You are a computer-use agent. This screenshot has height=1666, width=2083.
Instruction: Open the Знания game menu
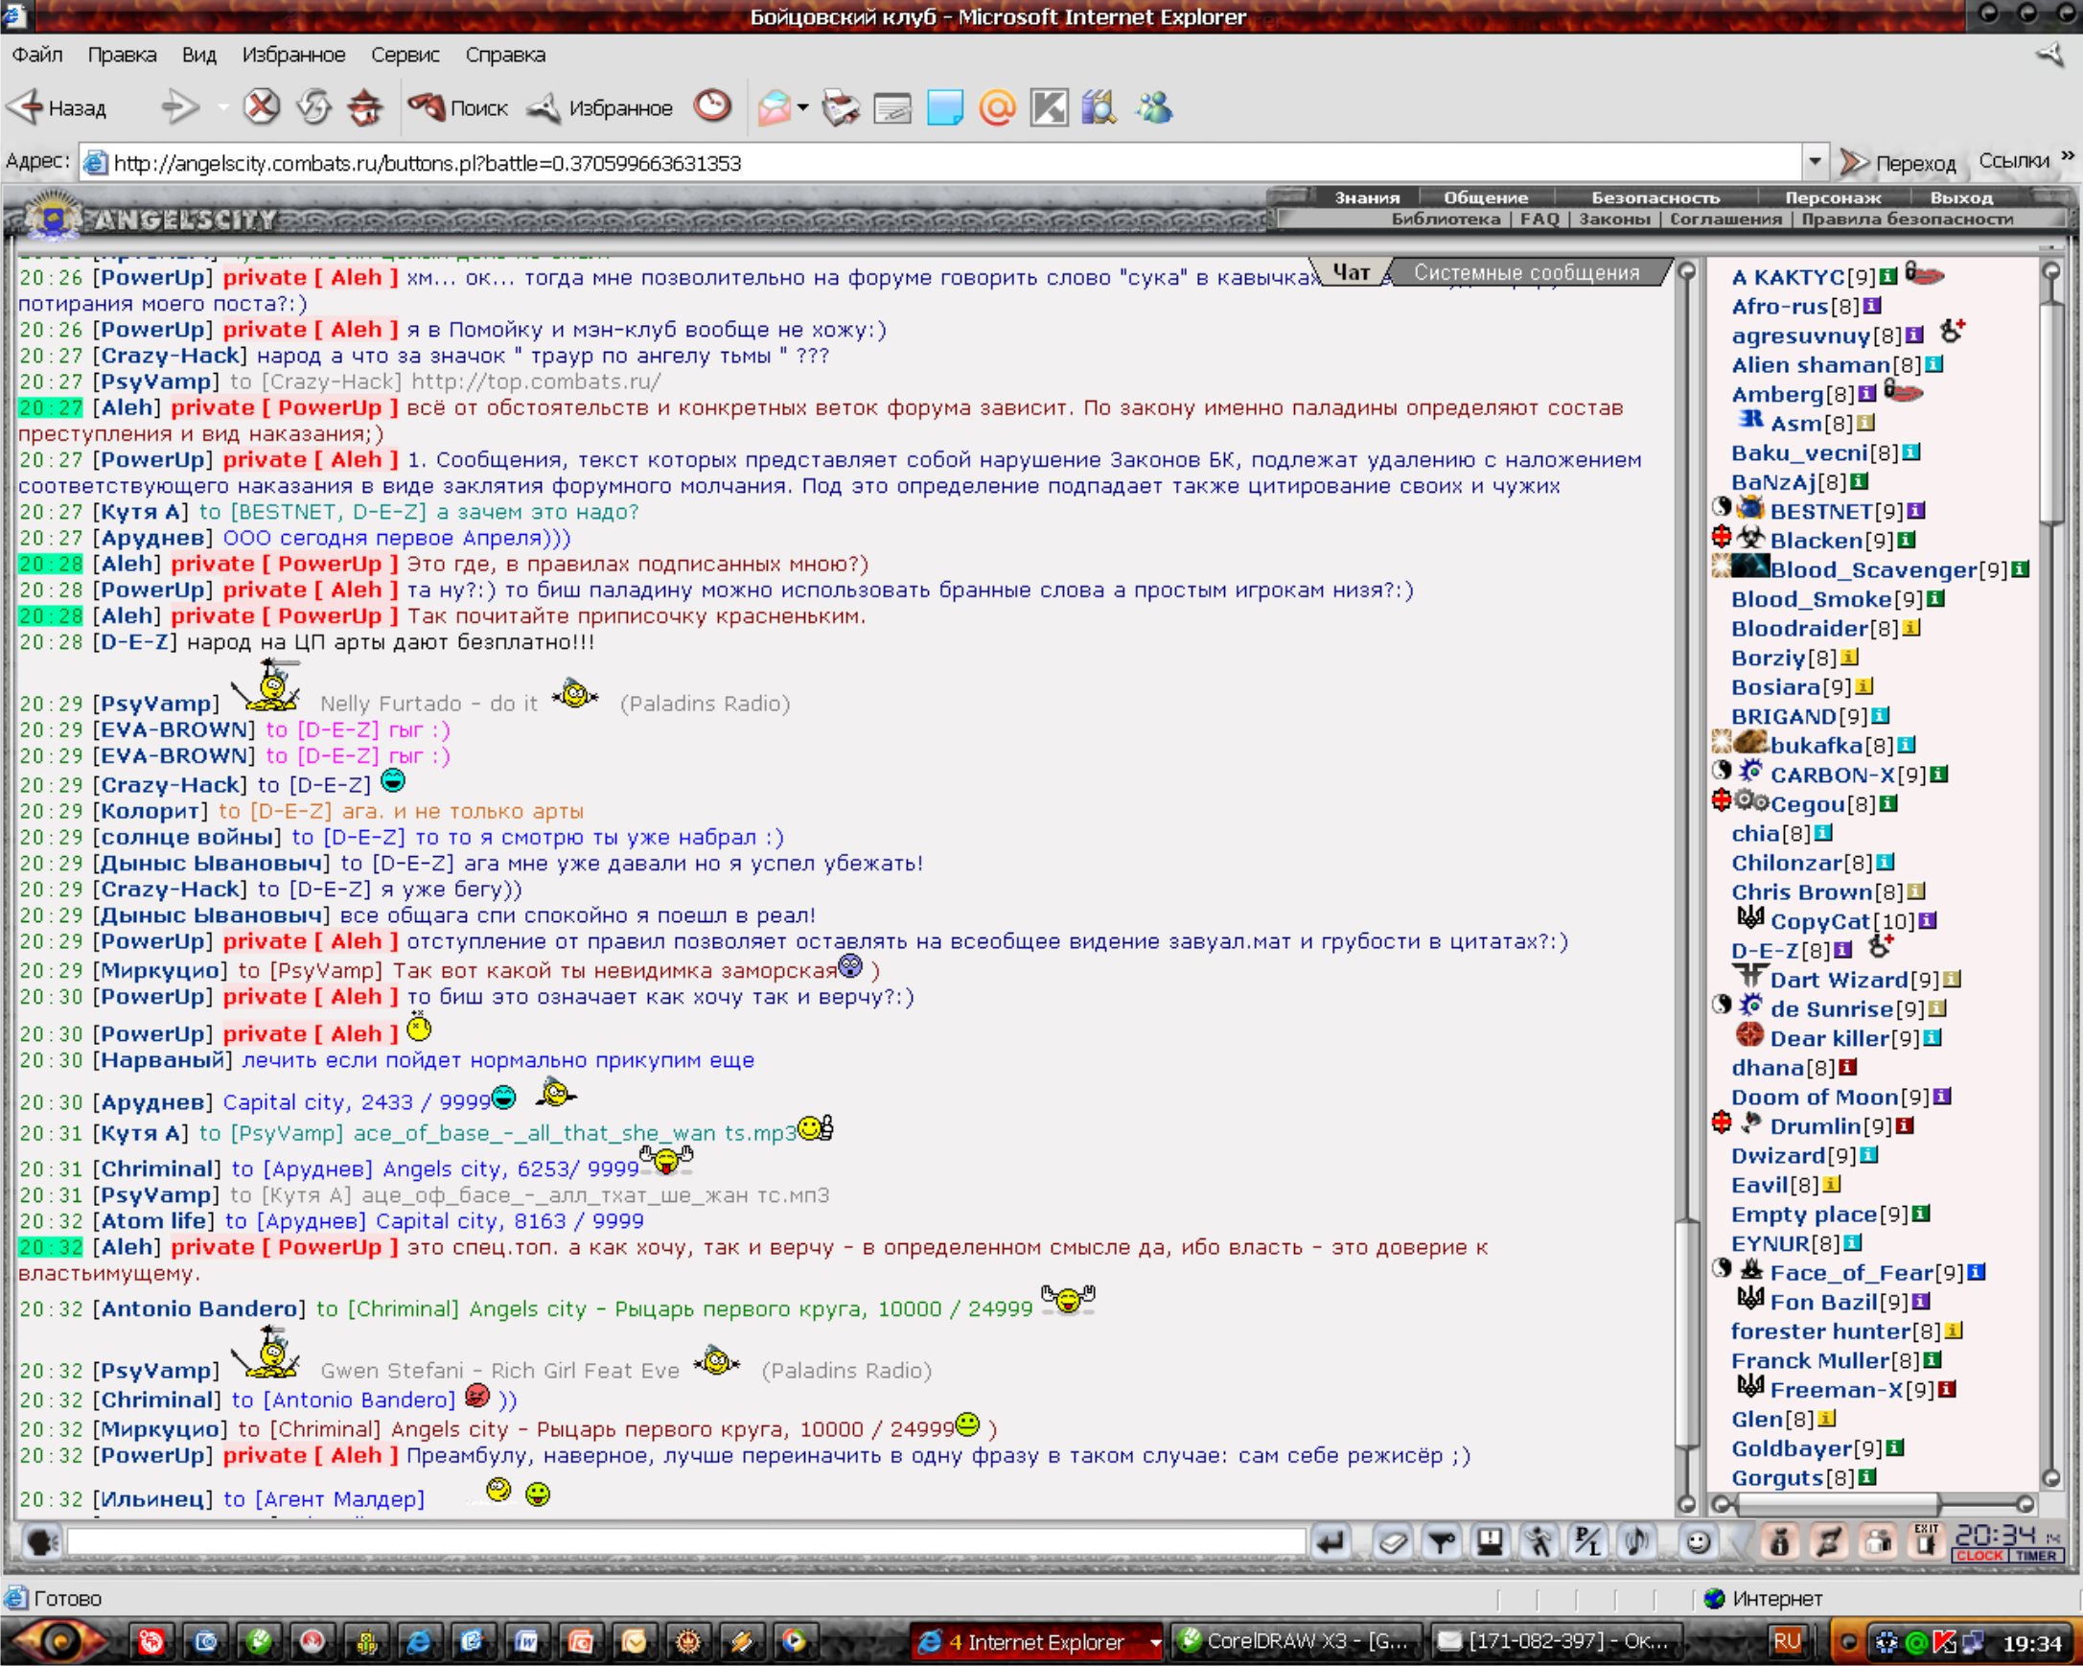[x=1367, y=197]
